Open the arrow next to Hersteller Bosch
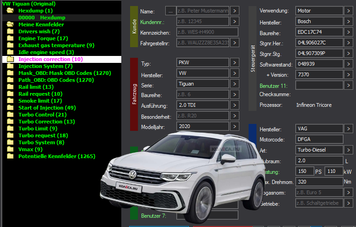This screenshot has width=356, height=227. (349, 21)
